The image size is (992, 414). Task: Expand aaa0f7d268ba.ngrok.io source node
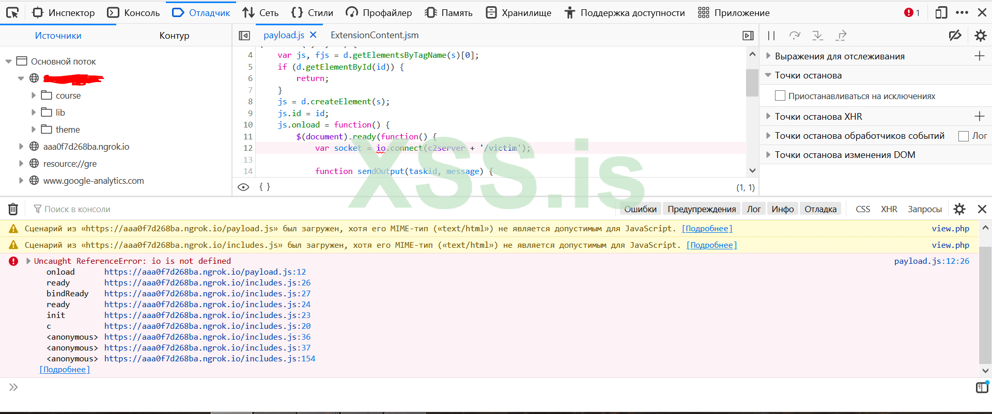pyautogui.click(x=21, y=147)
